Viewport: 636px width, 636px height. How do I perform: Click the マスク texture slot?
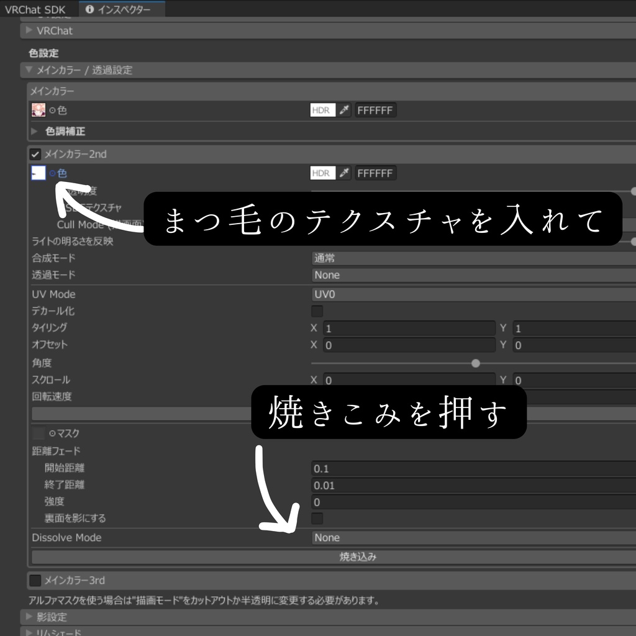point(39,433)
